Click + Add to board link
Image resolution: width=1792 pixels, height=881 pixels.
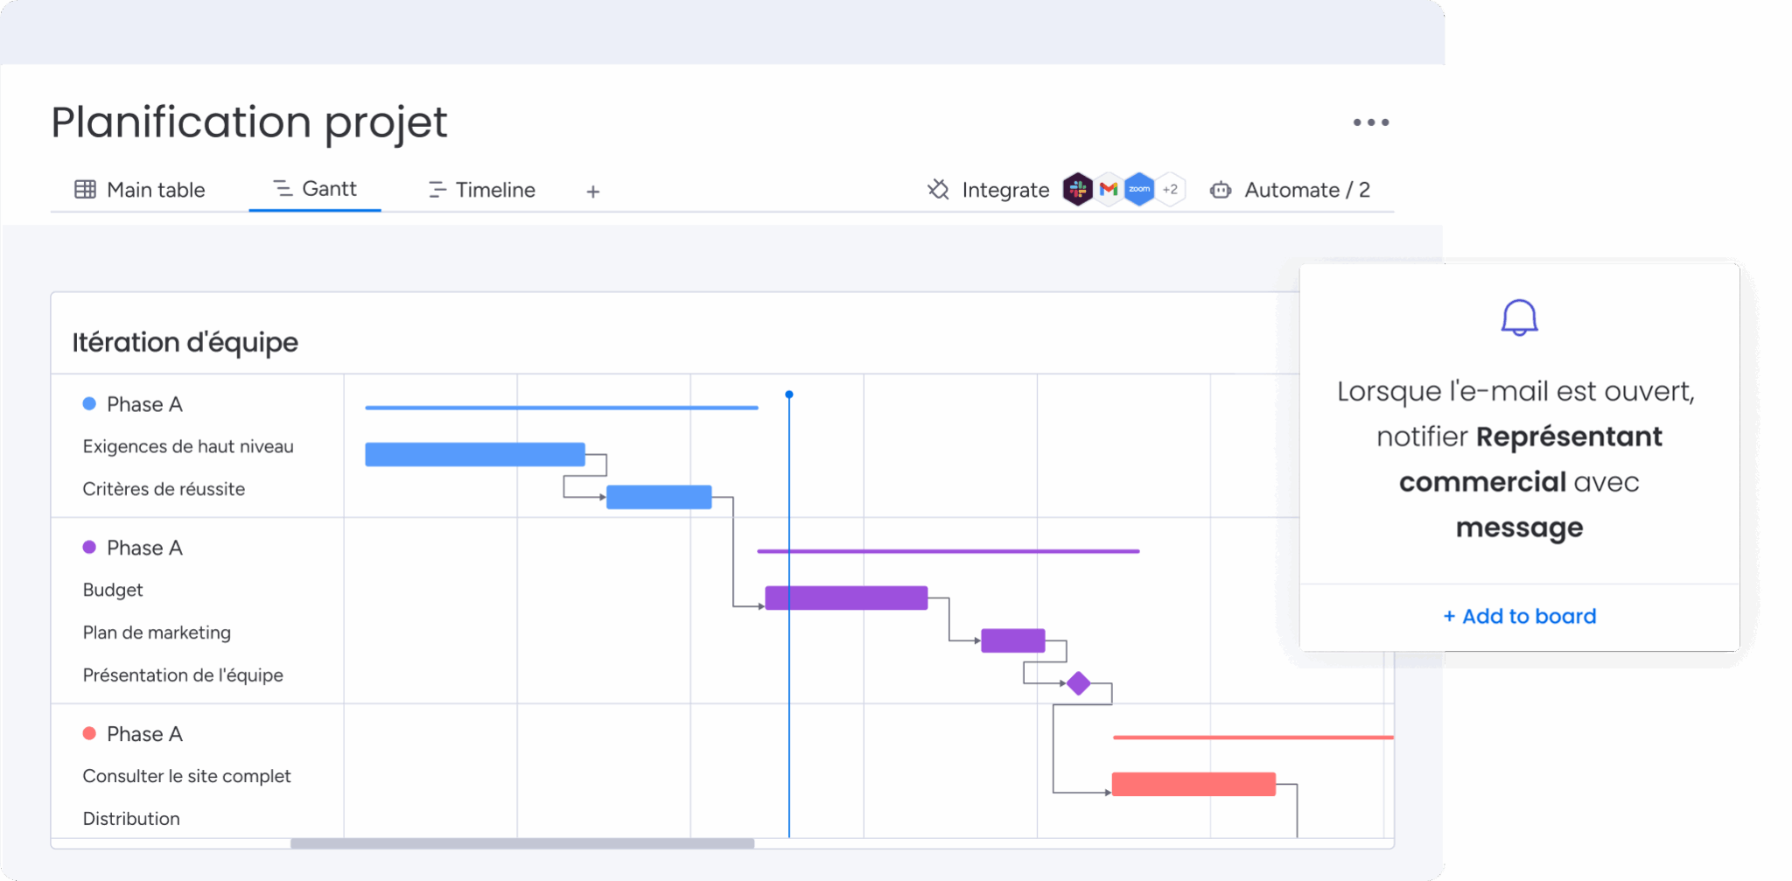(x=1519, y=616)
